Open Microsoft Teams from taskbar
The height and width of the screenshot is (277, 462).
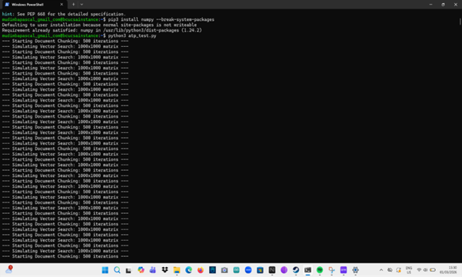tap(153, 270)
